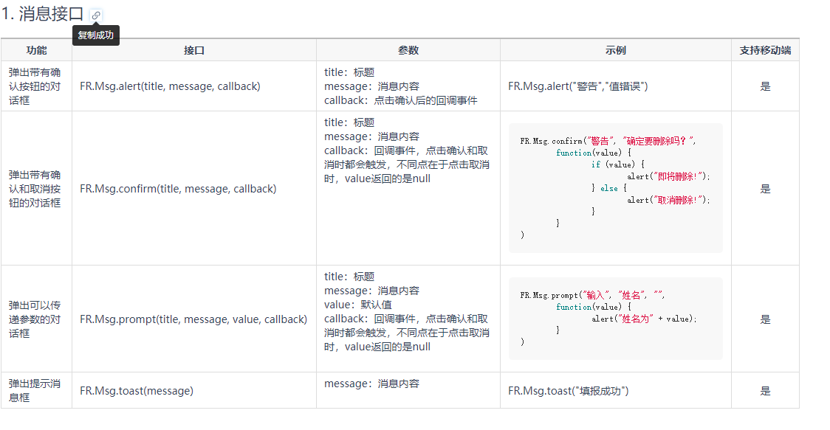Click 弹出可以传递参数的对话框 function cell
This screenshot has width=830, height=430.
coord(35,319)
